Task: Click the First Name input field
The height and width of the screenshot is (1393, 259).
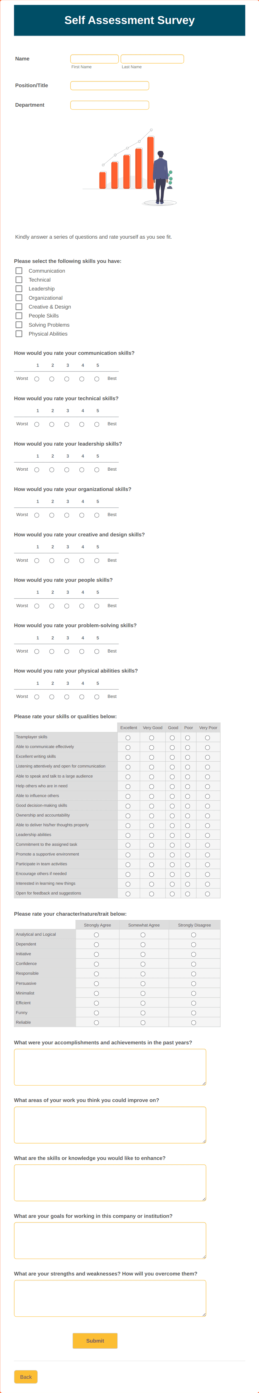Action: click(95, 58)
